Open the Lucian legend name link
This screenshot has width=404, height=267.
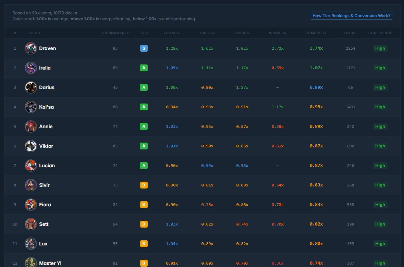click(47, 166)
